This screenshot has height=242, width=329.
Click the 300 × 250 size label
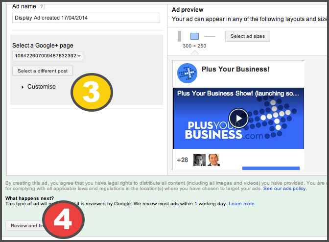(x=194, y=46)
